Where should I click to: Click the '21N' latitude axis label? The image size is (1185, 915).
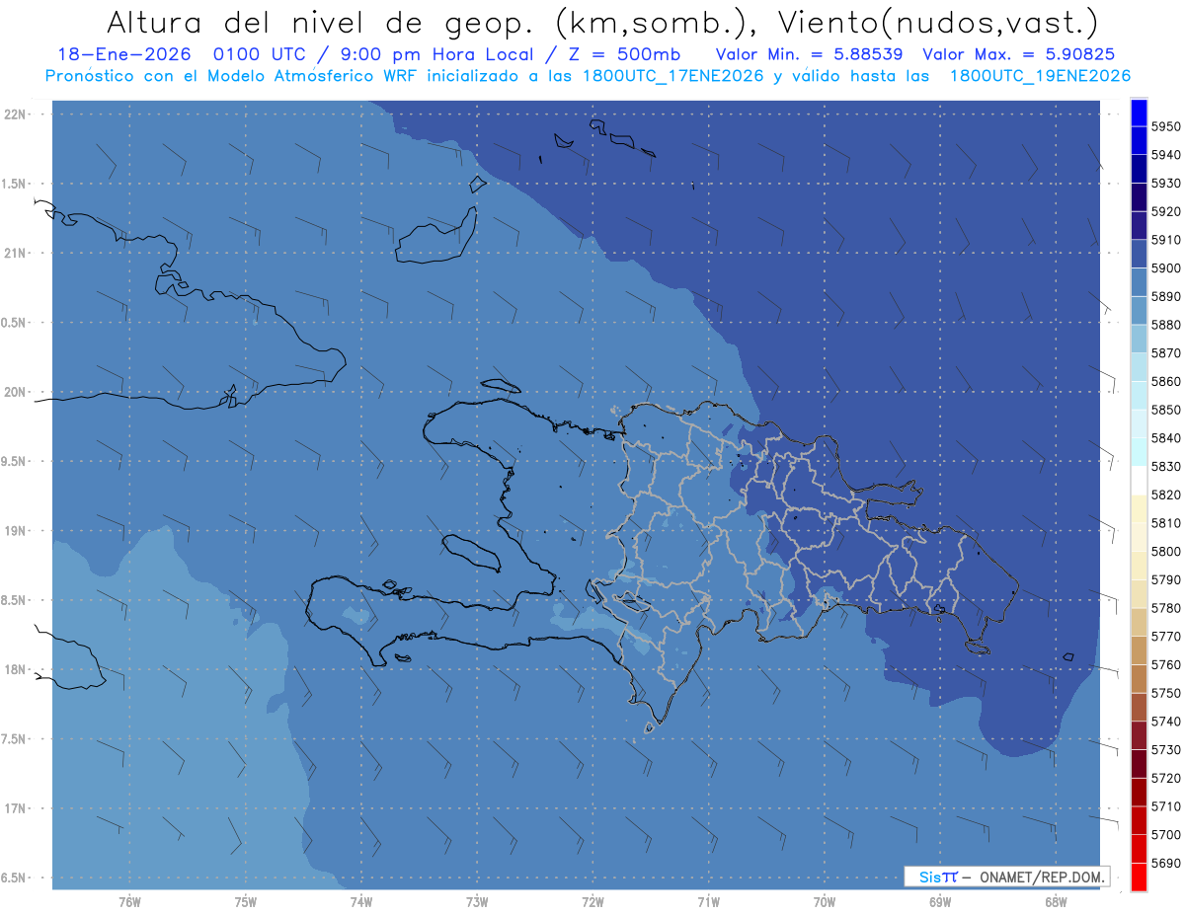(16, 254)
